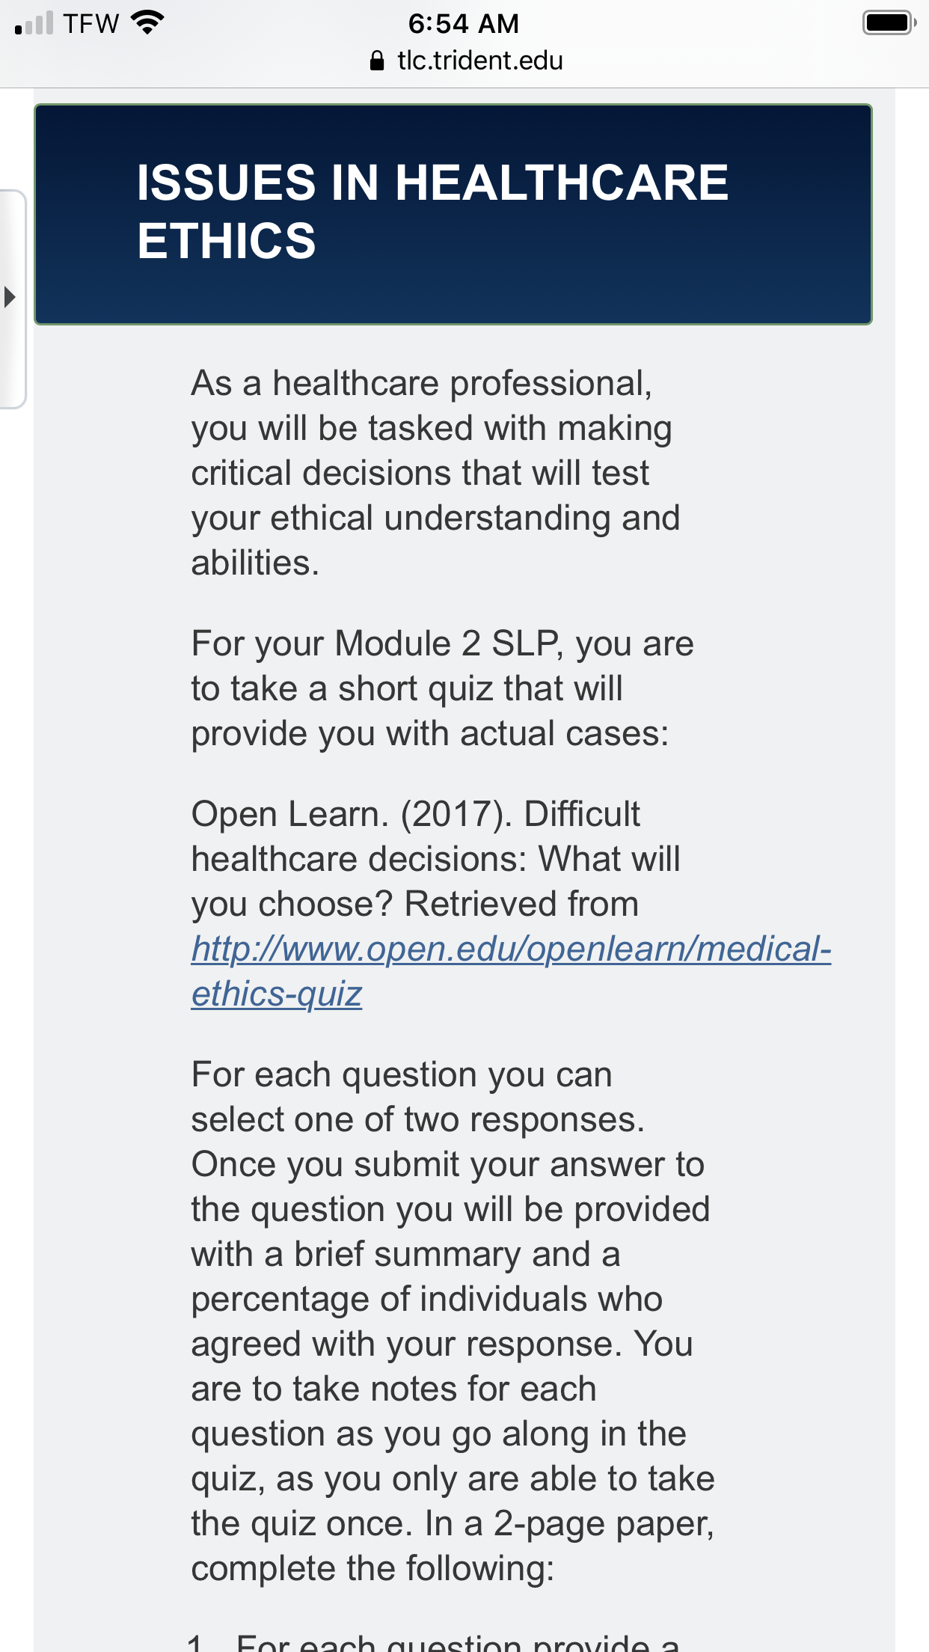
Task: Tap the cellular signal bars icon
Action: coord(34,23)
